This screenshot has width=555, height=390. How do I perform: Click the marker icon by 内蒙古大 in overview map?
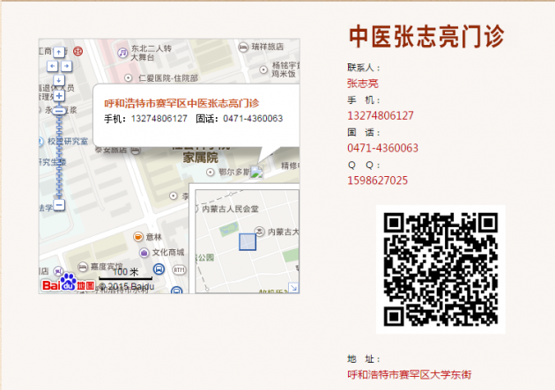coord(260,232)
